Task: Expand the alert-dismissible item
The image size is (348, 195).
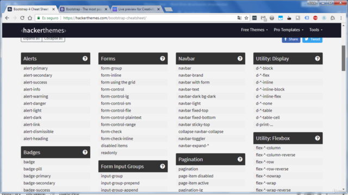Action: [55, 132]
